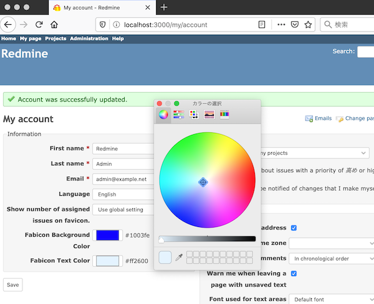The width and height of the screenshot is (374, 304).
Task: Open a new browser tab
Action: [164, 7]
